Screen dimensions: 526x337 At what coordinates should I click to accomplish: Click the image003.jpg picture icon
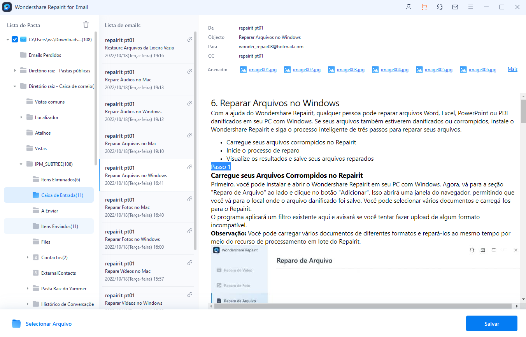[331, 70]
